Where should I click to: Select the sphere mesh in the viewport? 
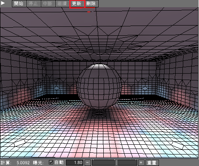pos(99,86)
